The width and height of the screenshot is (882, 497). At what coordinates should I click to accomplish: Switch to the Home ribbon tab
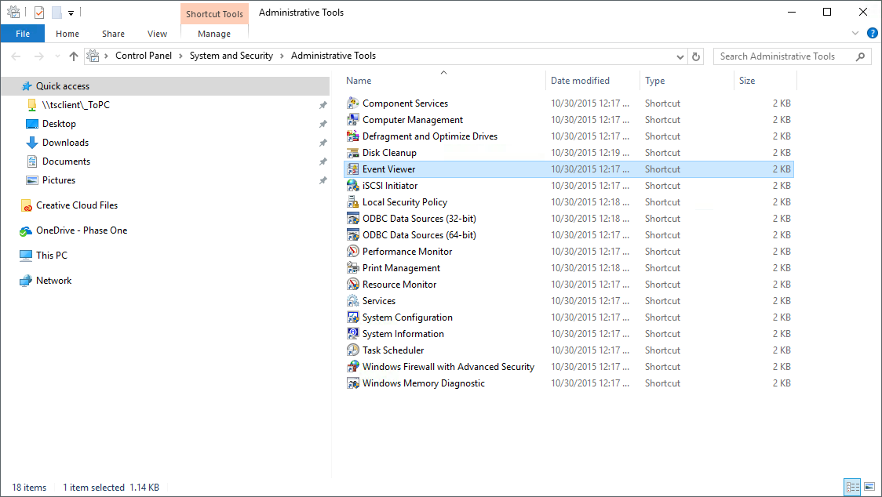click(x=67, y=34)
